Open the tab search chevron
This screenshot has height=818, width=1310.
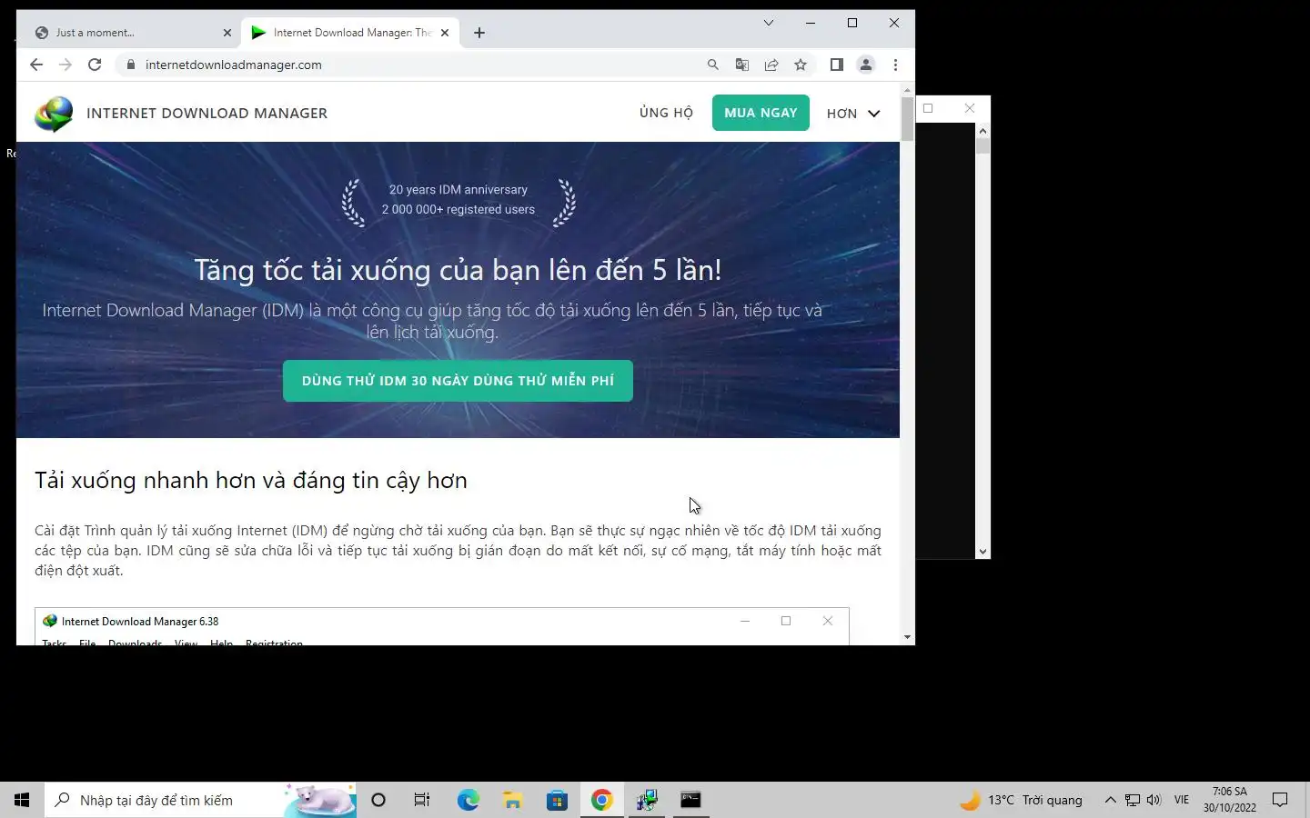point(769,23)
